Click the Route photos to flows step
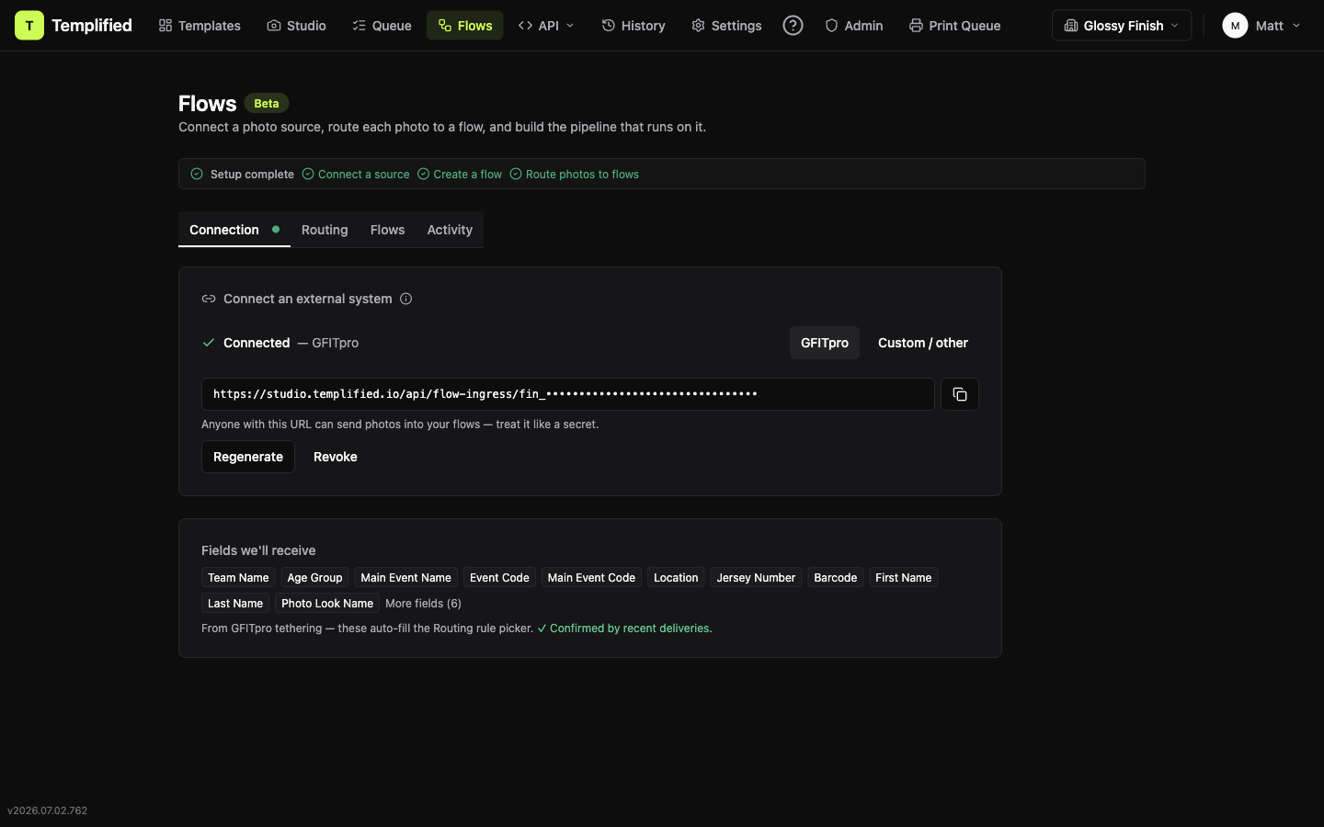1324x827 pixels. [x=574, y=174]
